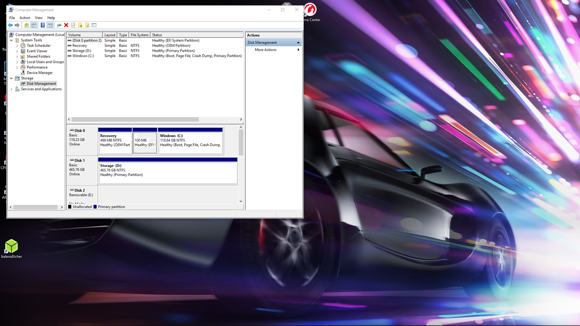Toggle the Show/Hide Action Pane toolbar icon

point(50,25)
